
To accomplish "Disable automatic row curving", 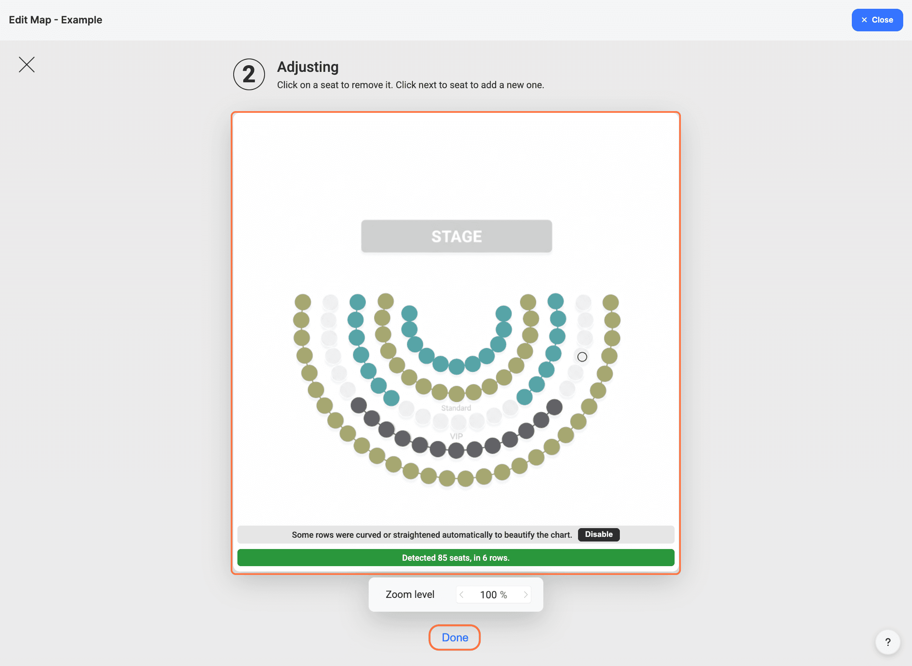I will coord(599,534).
